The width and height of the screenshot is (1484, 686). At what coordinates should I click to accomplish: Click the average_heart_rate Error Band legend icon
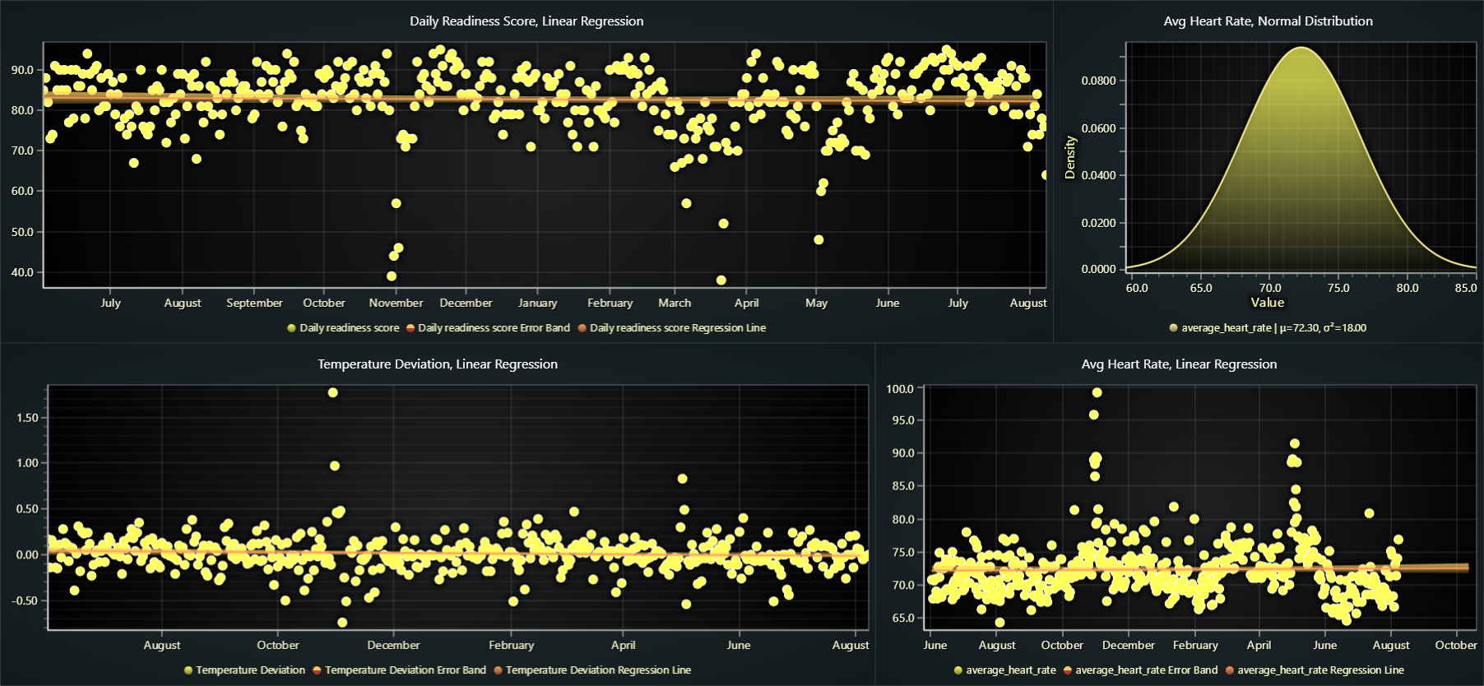point(1067,670)
